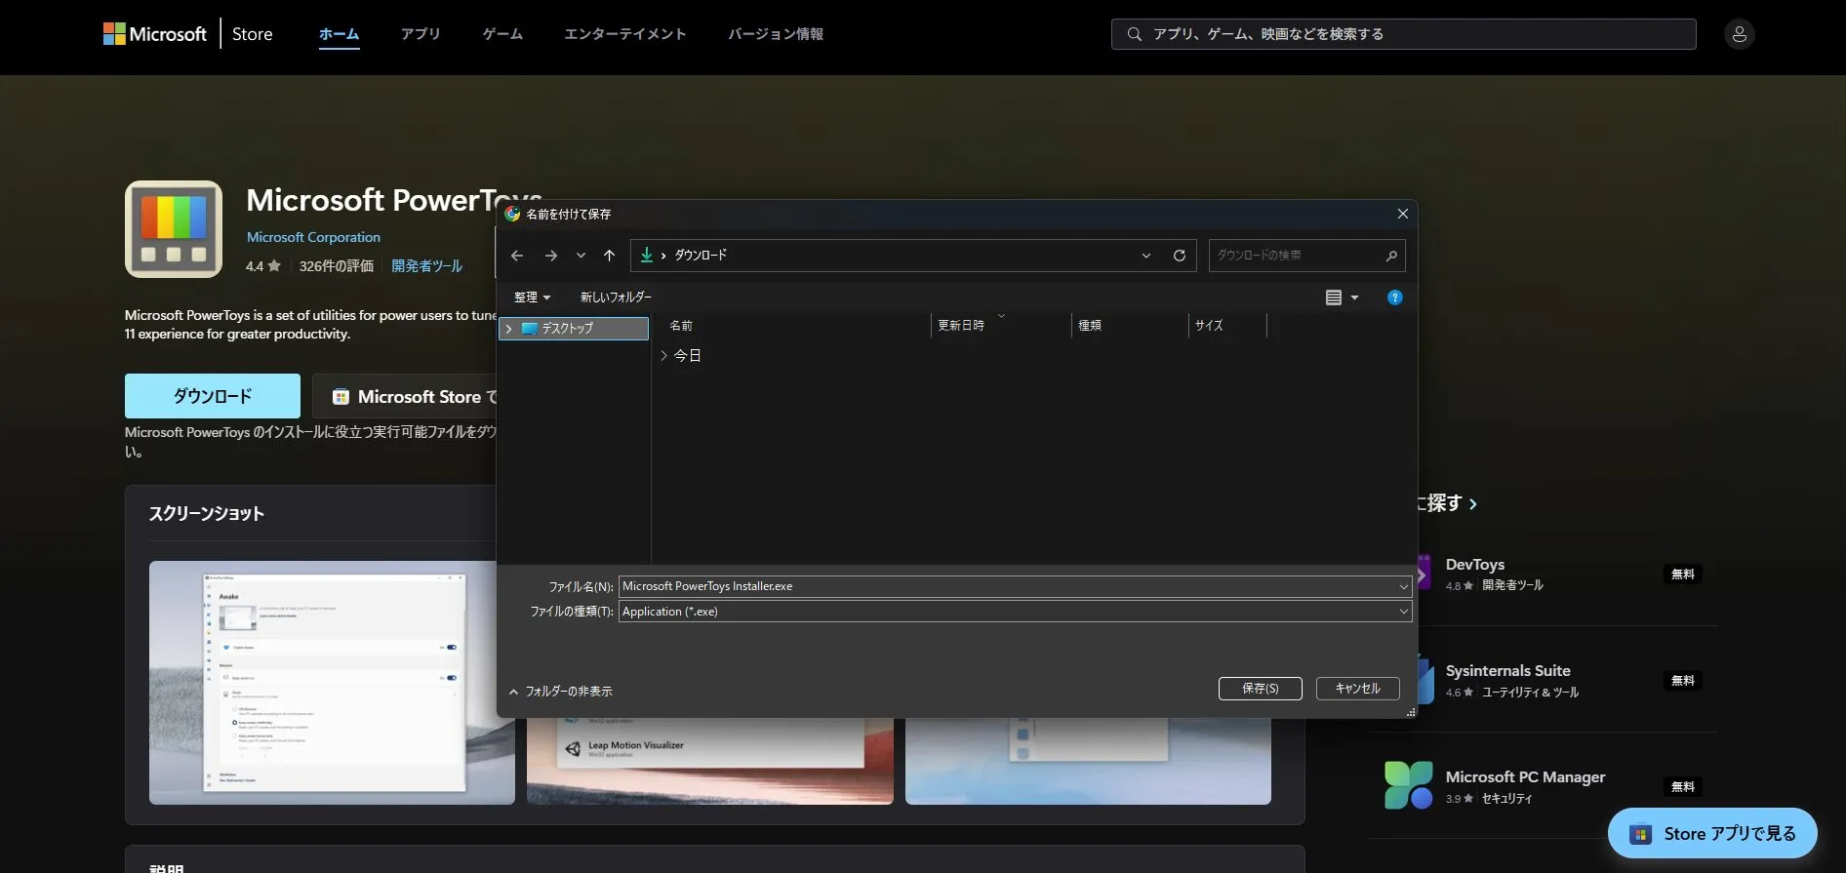Open the 整理 menu
Screen dimensions: 1846x873
click(x=532, y=298)
